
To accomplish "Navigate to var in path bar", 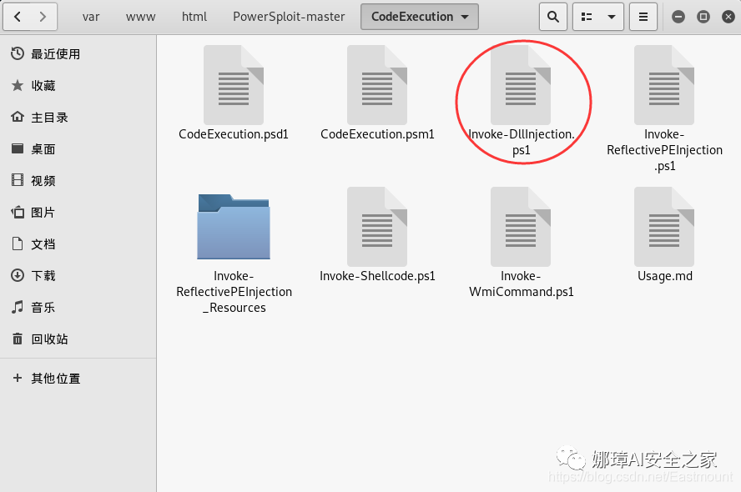I will 91,17.
